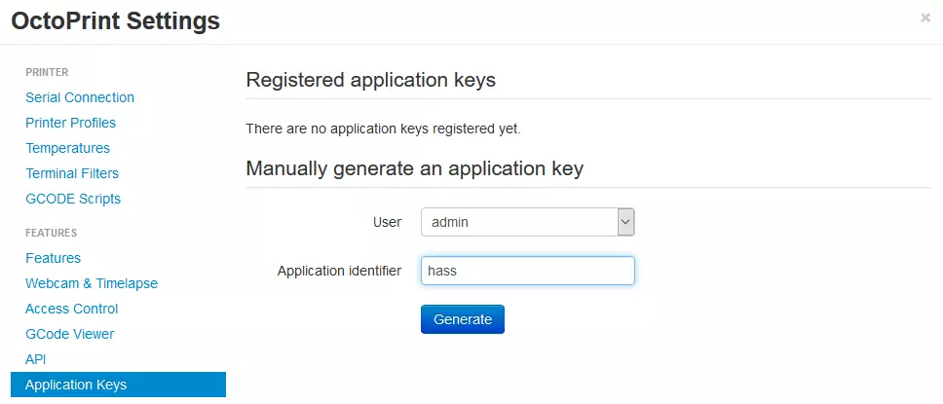Close the OctoPrint Settings dialog
The height and width of the screenshot is (404, 943).
tap(924, 18)
